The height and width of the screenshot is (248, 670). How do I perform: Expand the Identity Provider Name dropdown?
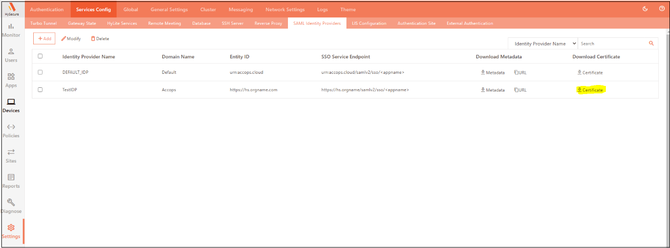pos(543,43)
